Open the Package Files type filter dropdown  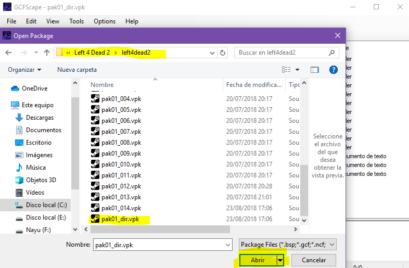click(x=287, y=245)
